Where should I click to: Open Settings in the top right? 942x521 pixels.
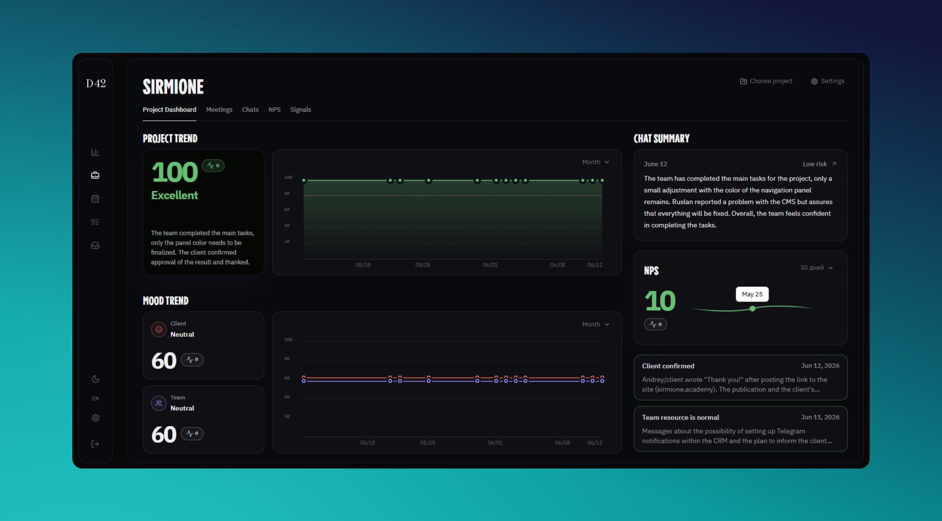pyautogui.click(x=827, y=81)
